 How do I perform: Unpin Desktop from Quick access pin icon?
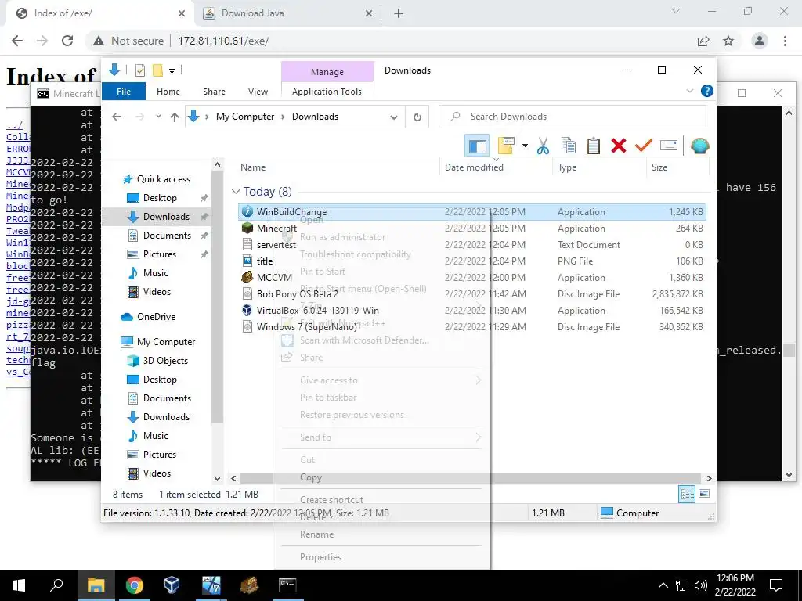pyautogui.click(x=204, y=198)
